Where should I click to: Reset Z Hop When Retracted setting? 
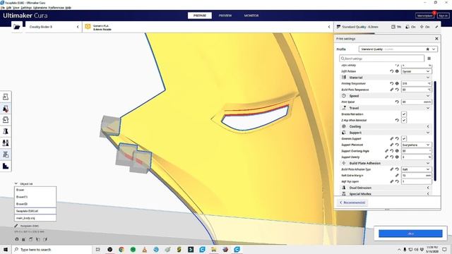397,121
